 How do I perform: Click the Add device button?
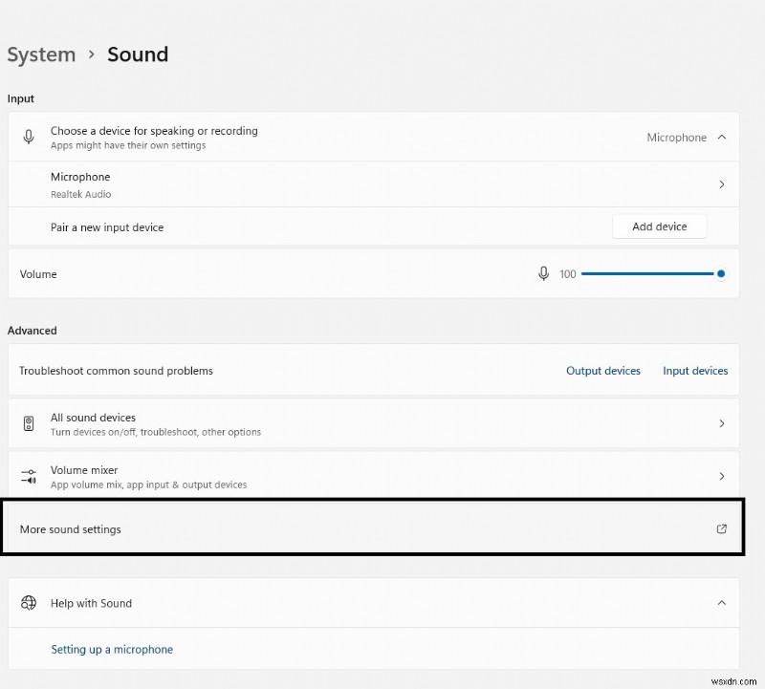(659, 226)
